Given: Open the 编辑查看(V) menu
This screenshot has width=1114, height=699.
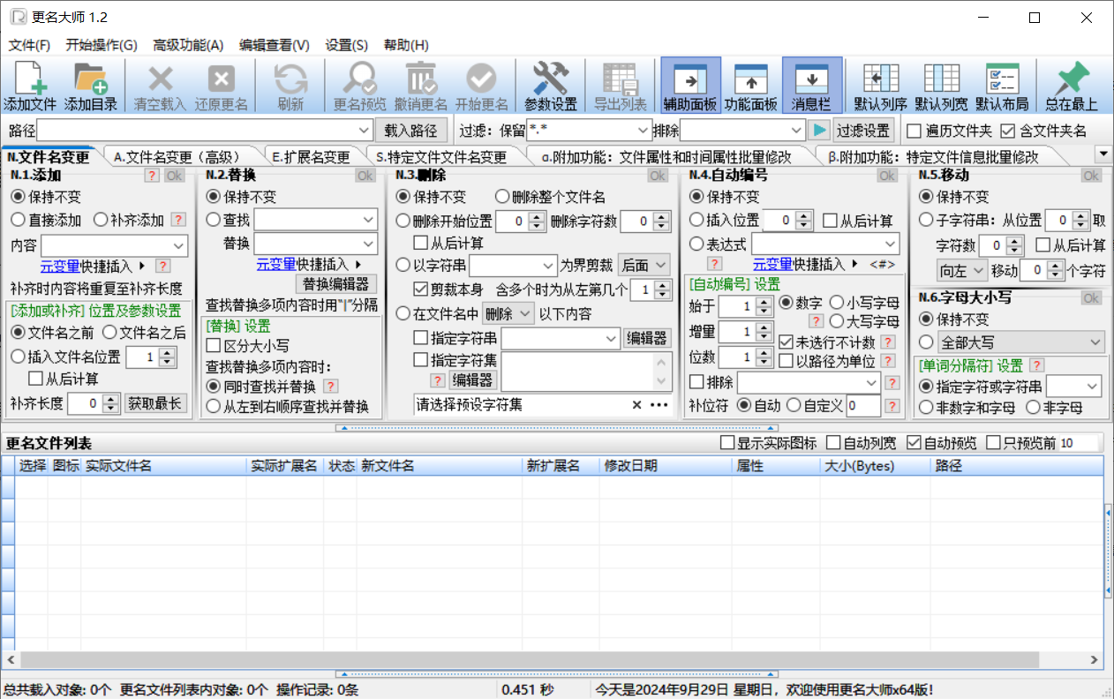Looking at the screenshot, I should pos(275,45).
